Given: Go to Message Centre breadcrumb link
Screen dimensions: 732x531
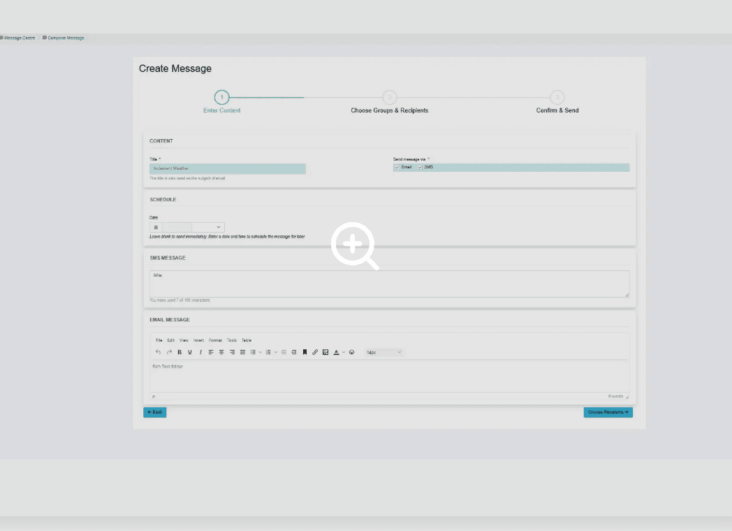Looking at the screenshot, I should tap(20, 38).
